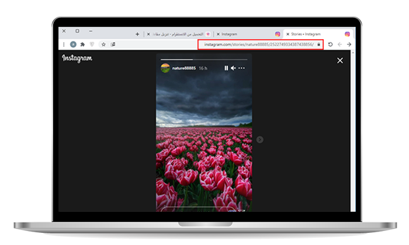Switch to the Arabic-titled tab

click(x=179, y=34)
